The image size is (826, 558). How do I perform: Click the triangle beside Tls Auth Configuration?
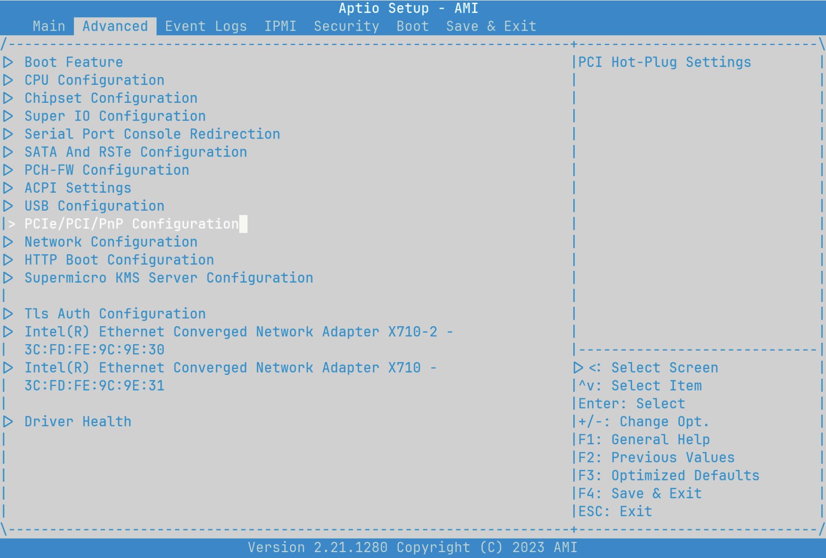click(x=8, y=313)
